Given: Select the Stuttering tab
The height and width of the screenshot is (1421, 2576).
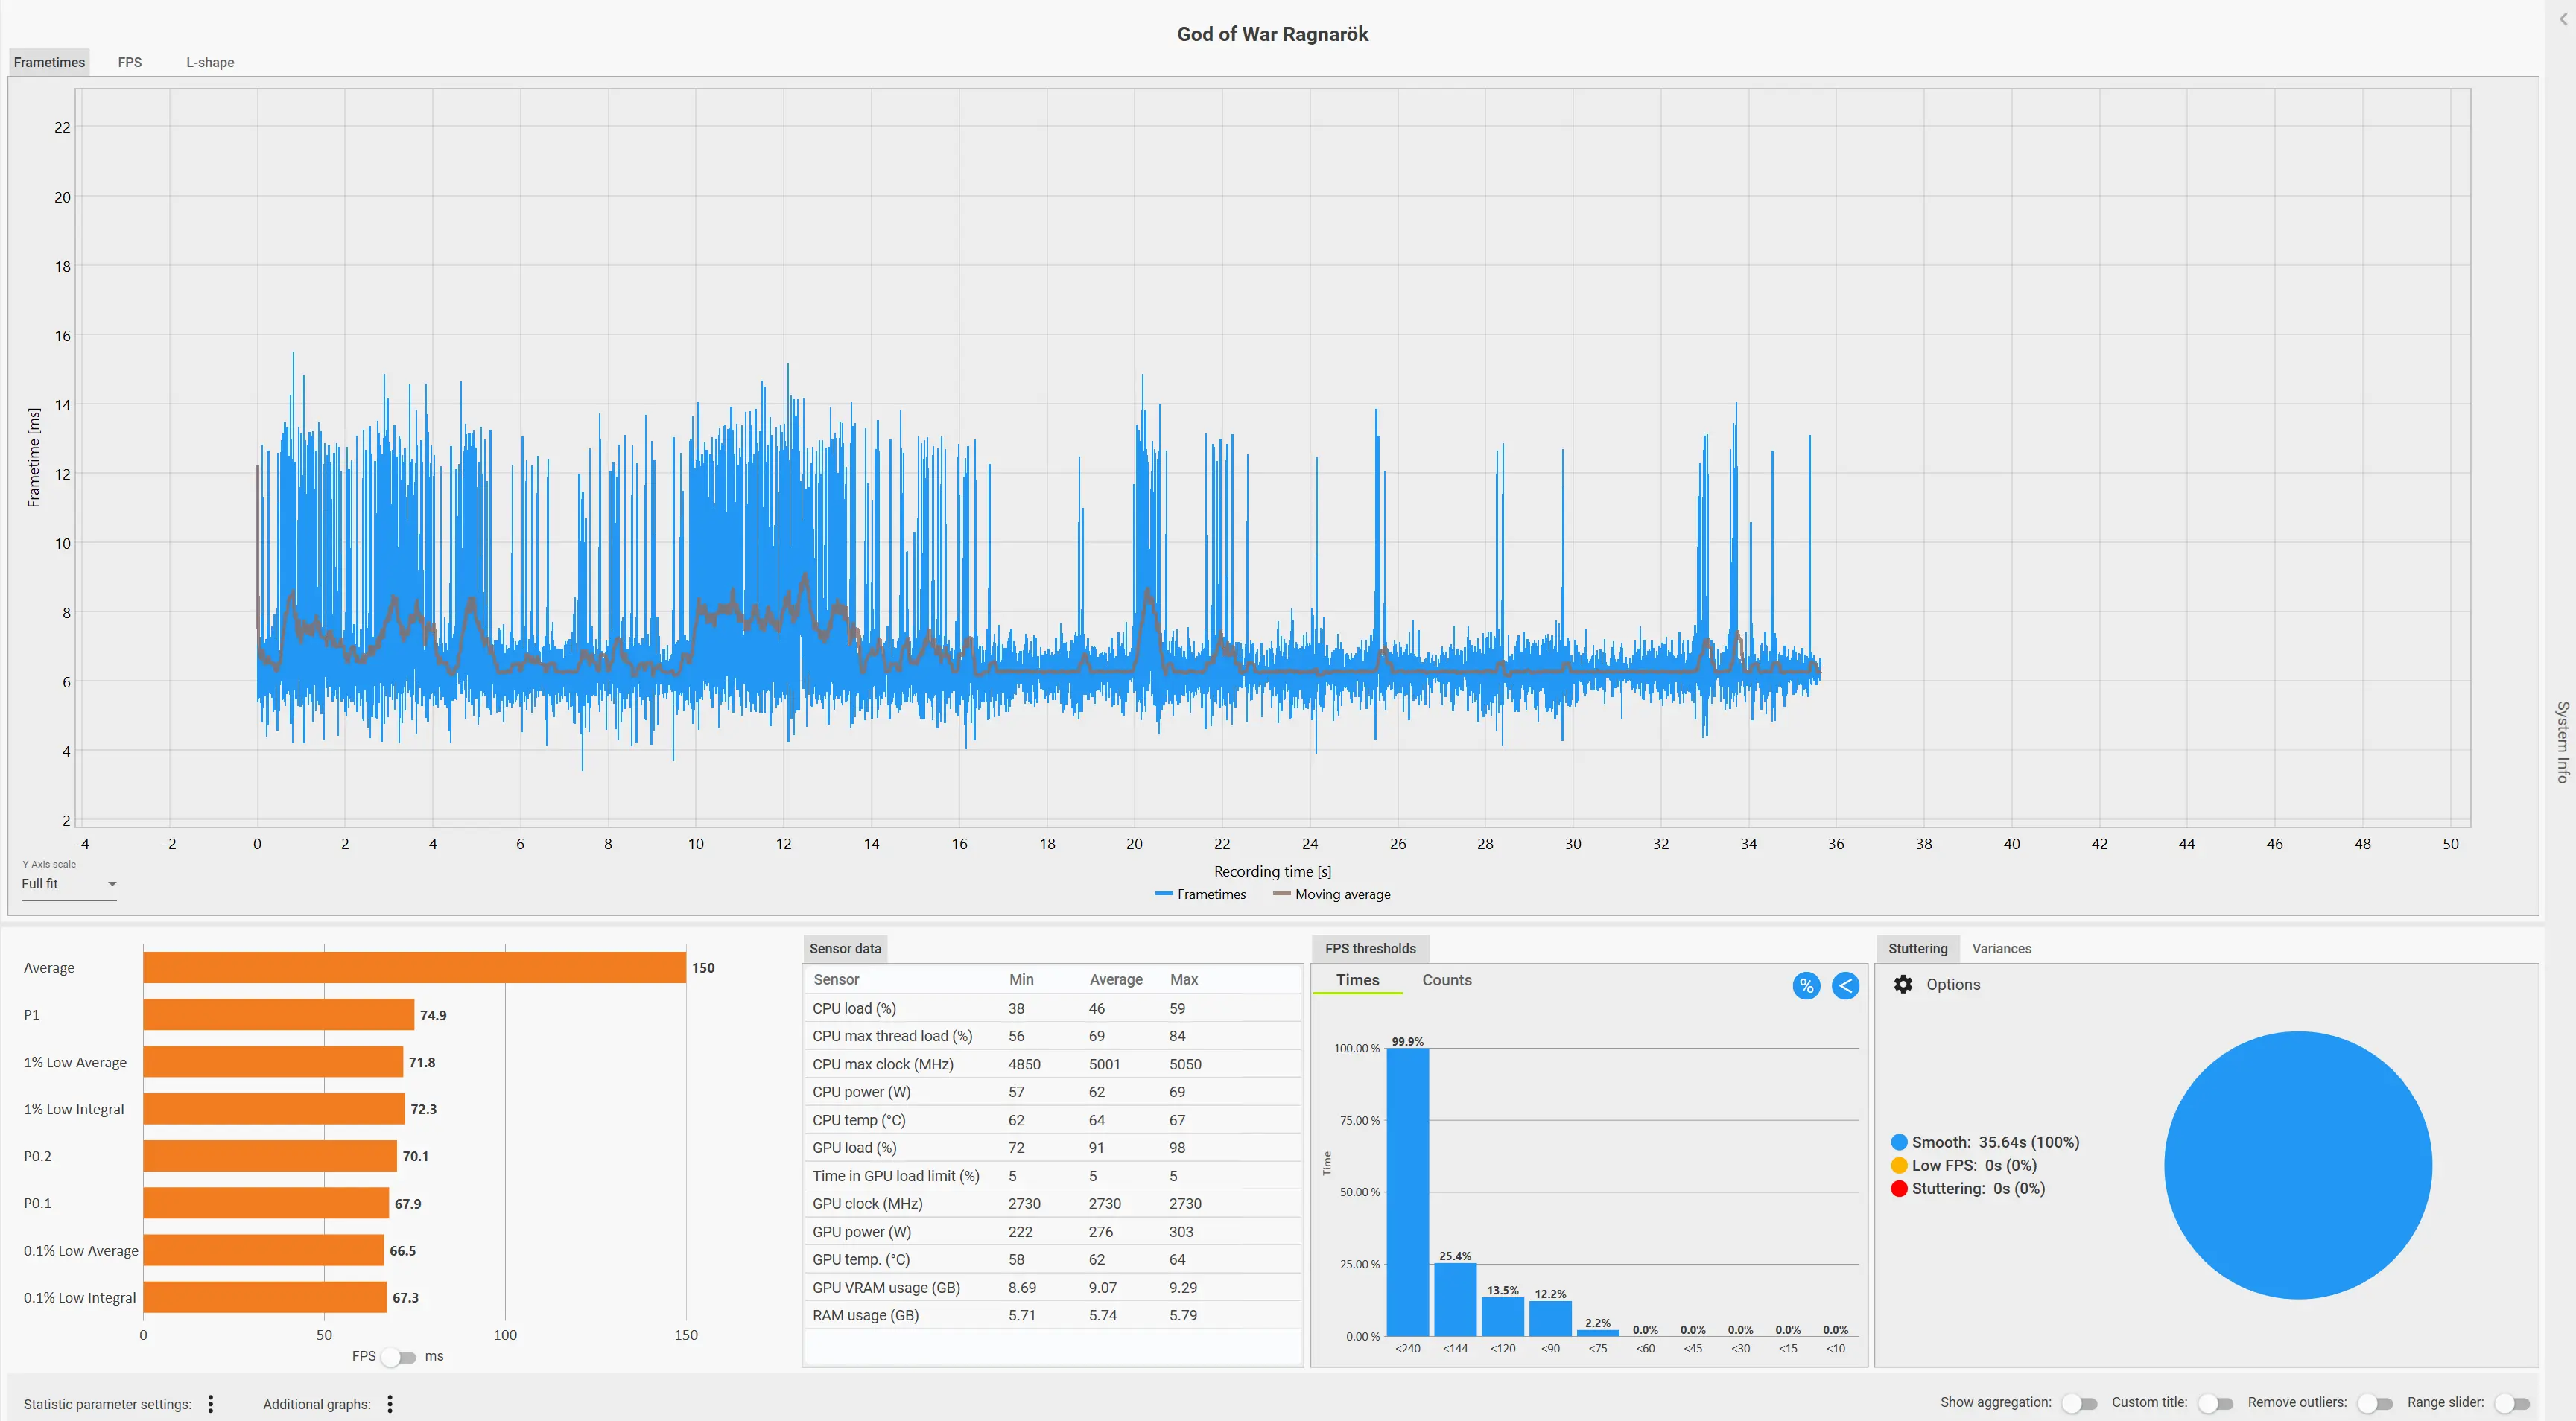Looking at the screenshot, I should (1917, 948).
